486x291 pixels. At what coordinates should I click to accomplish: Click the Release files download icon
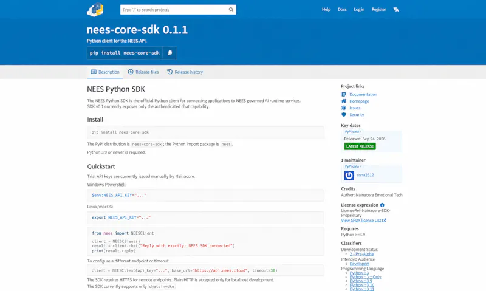pos(131,72)
